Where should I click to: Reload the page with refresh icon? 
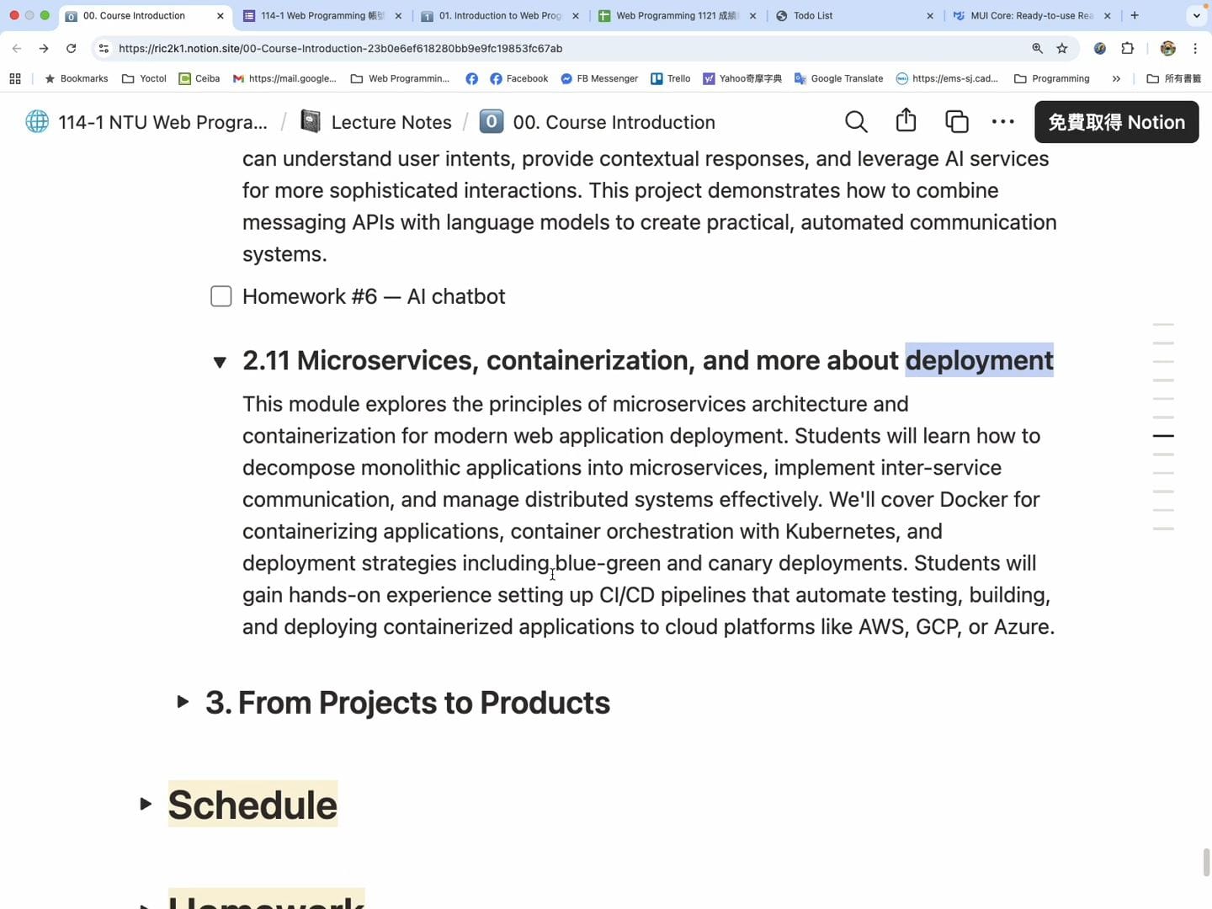point(72,49)
